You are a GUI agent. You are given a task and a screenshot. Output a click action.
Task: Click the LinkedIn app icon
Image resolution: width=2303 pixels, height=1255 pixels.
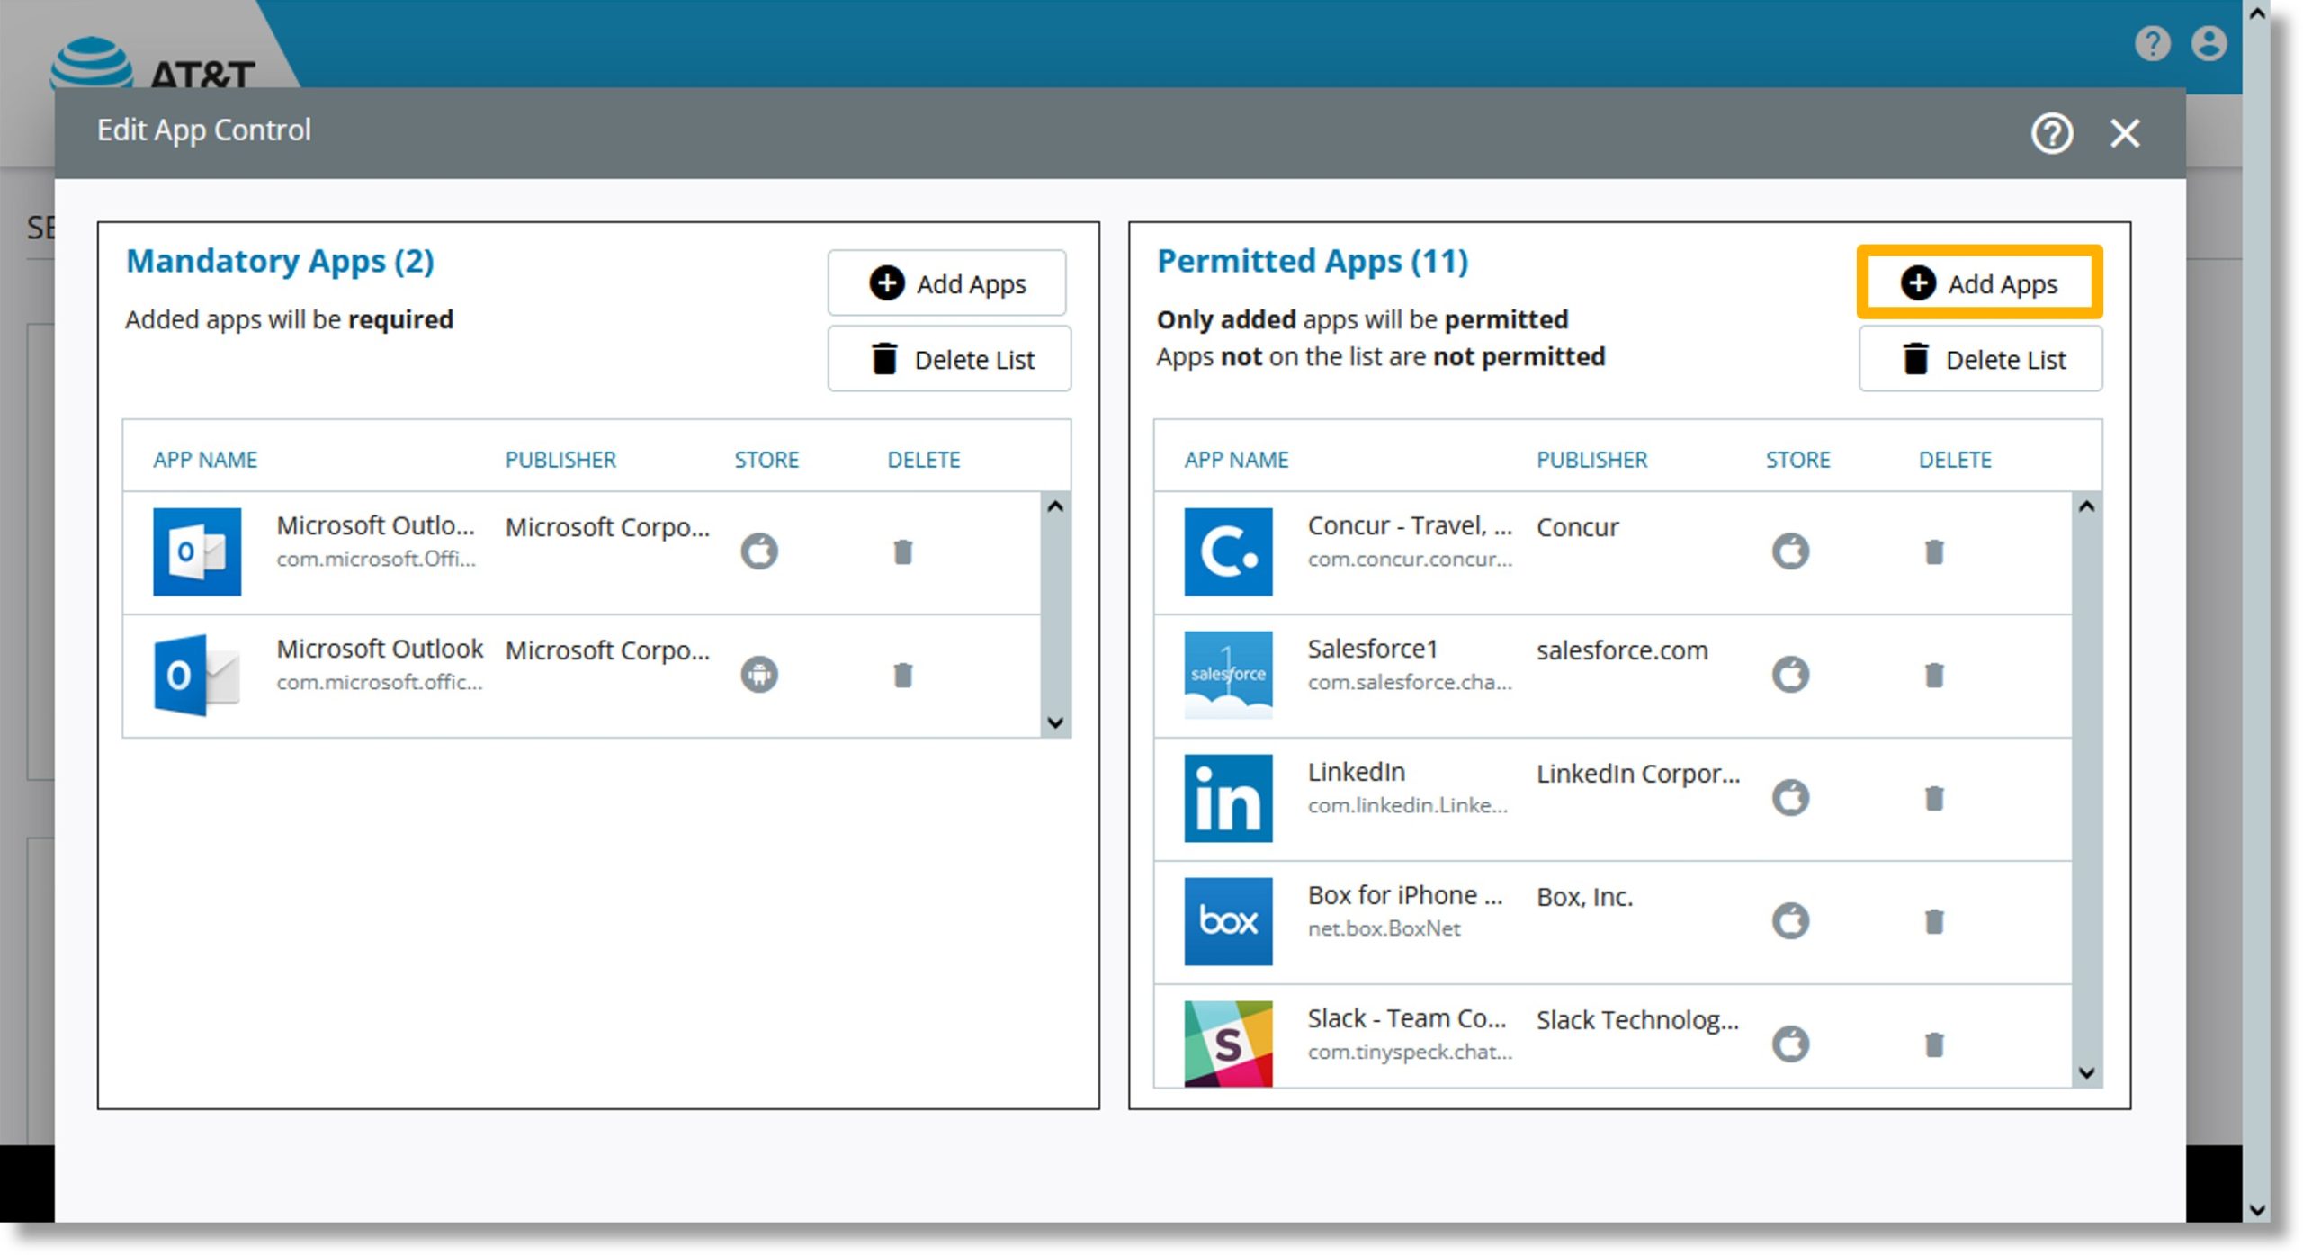pyautogui.click(x=1228, y=798)
